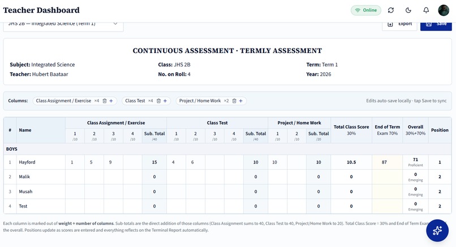
Task: Click Musah's Class Test 1 cell
Action: point(177,191)
